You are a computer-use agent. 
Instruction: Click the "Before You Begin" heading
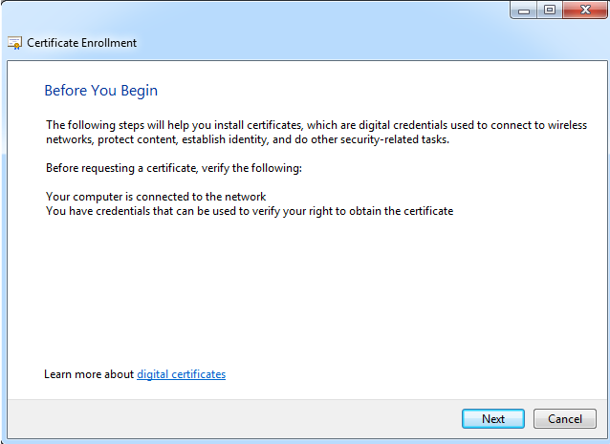click(x=100, y=91)
